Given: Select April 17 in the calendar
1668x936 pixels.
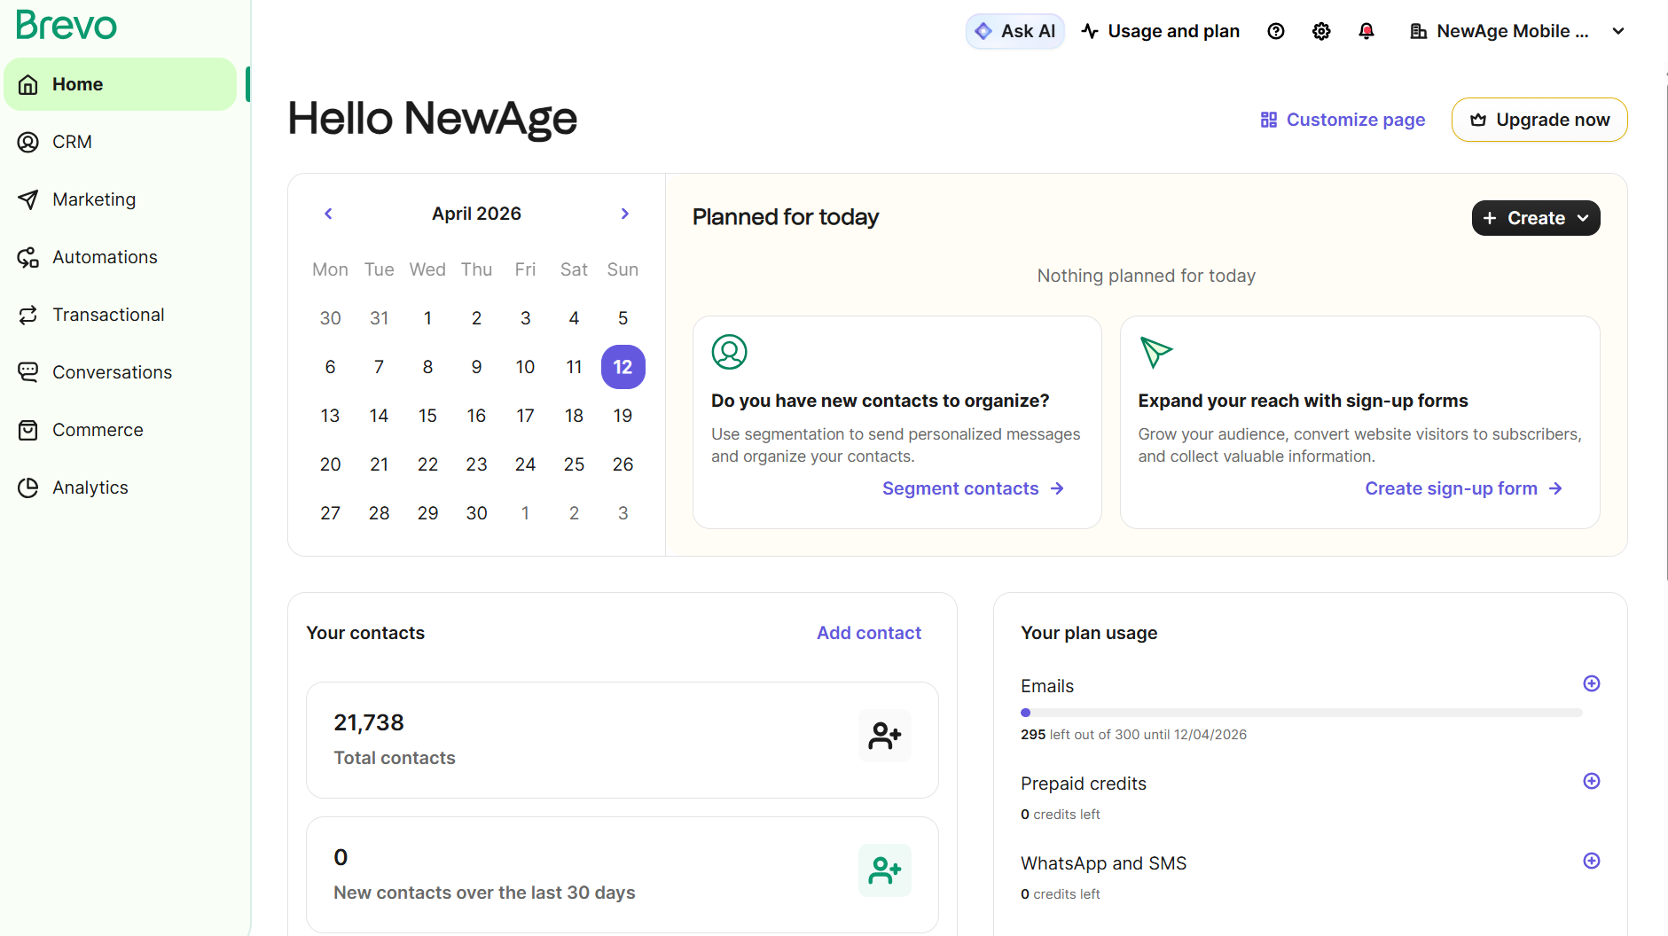Looking at the screenshot, I should click(x=525, y=416).
